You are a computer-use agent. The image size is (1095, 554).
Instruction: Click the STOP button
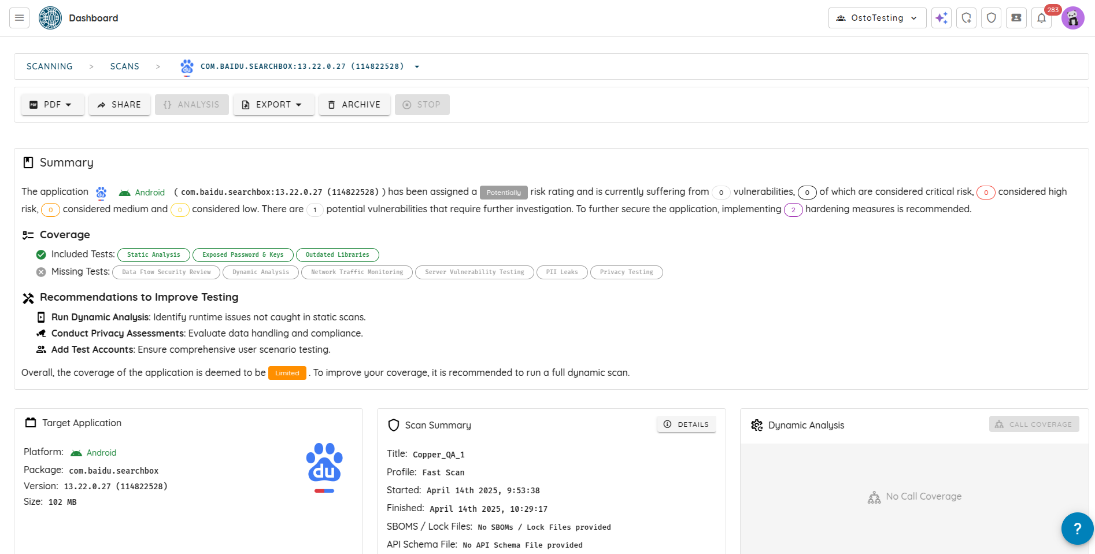[x=422, y=105]
